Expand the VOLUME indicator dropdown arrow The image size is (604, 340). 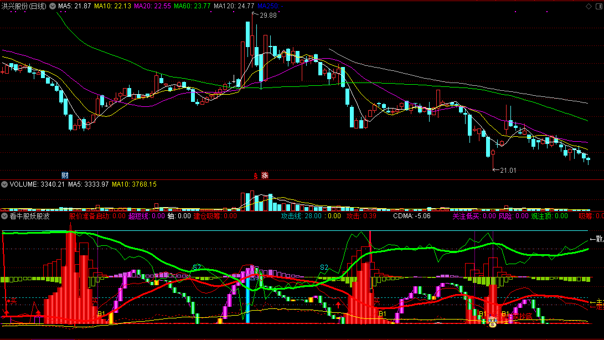pyautogui.click(x=4, y=184)
